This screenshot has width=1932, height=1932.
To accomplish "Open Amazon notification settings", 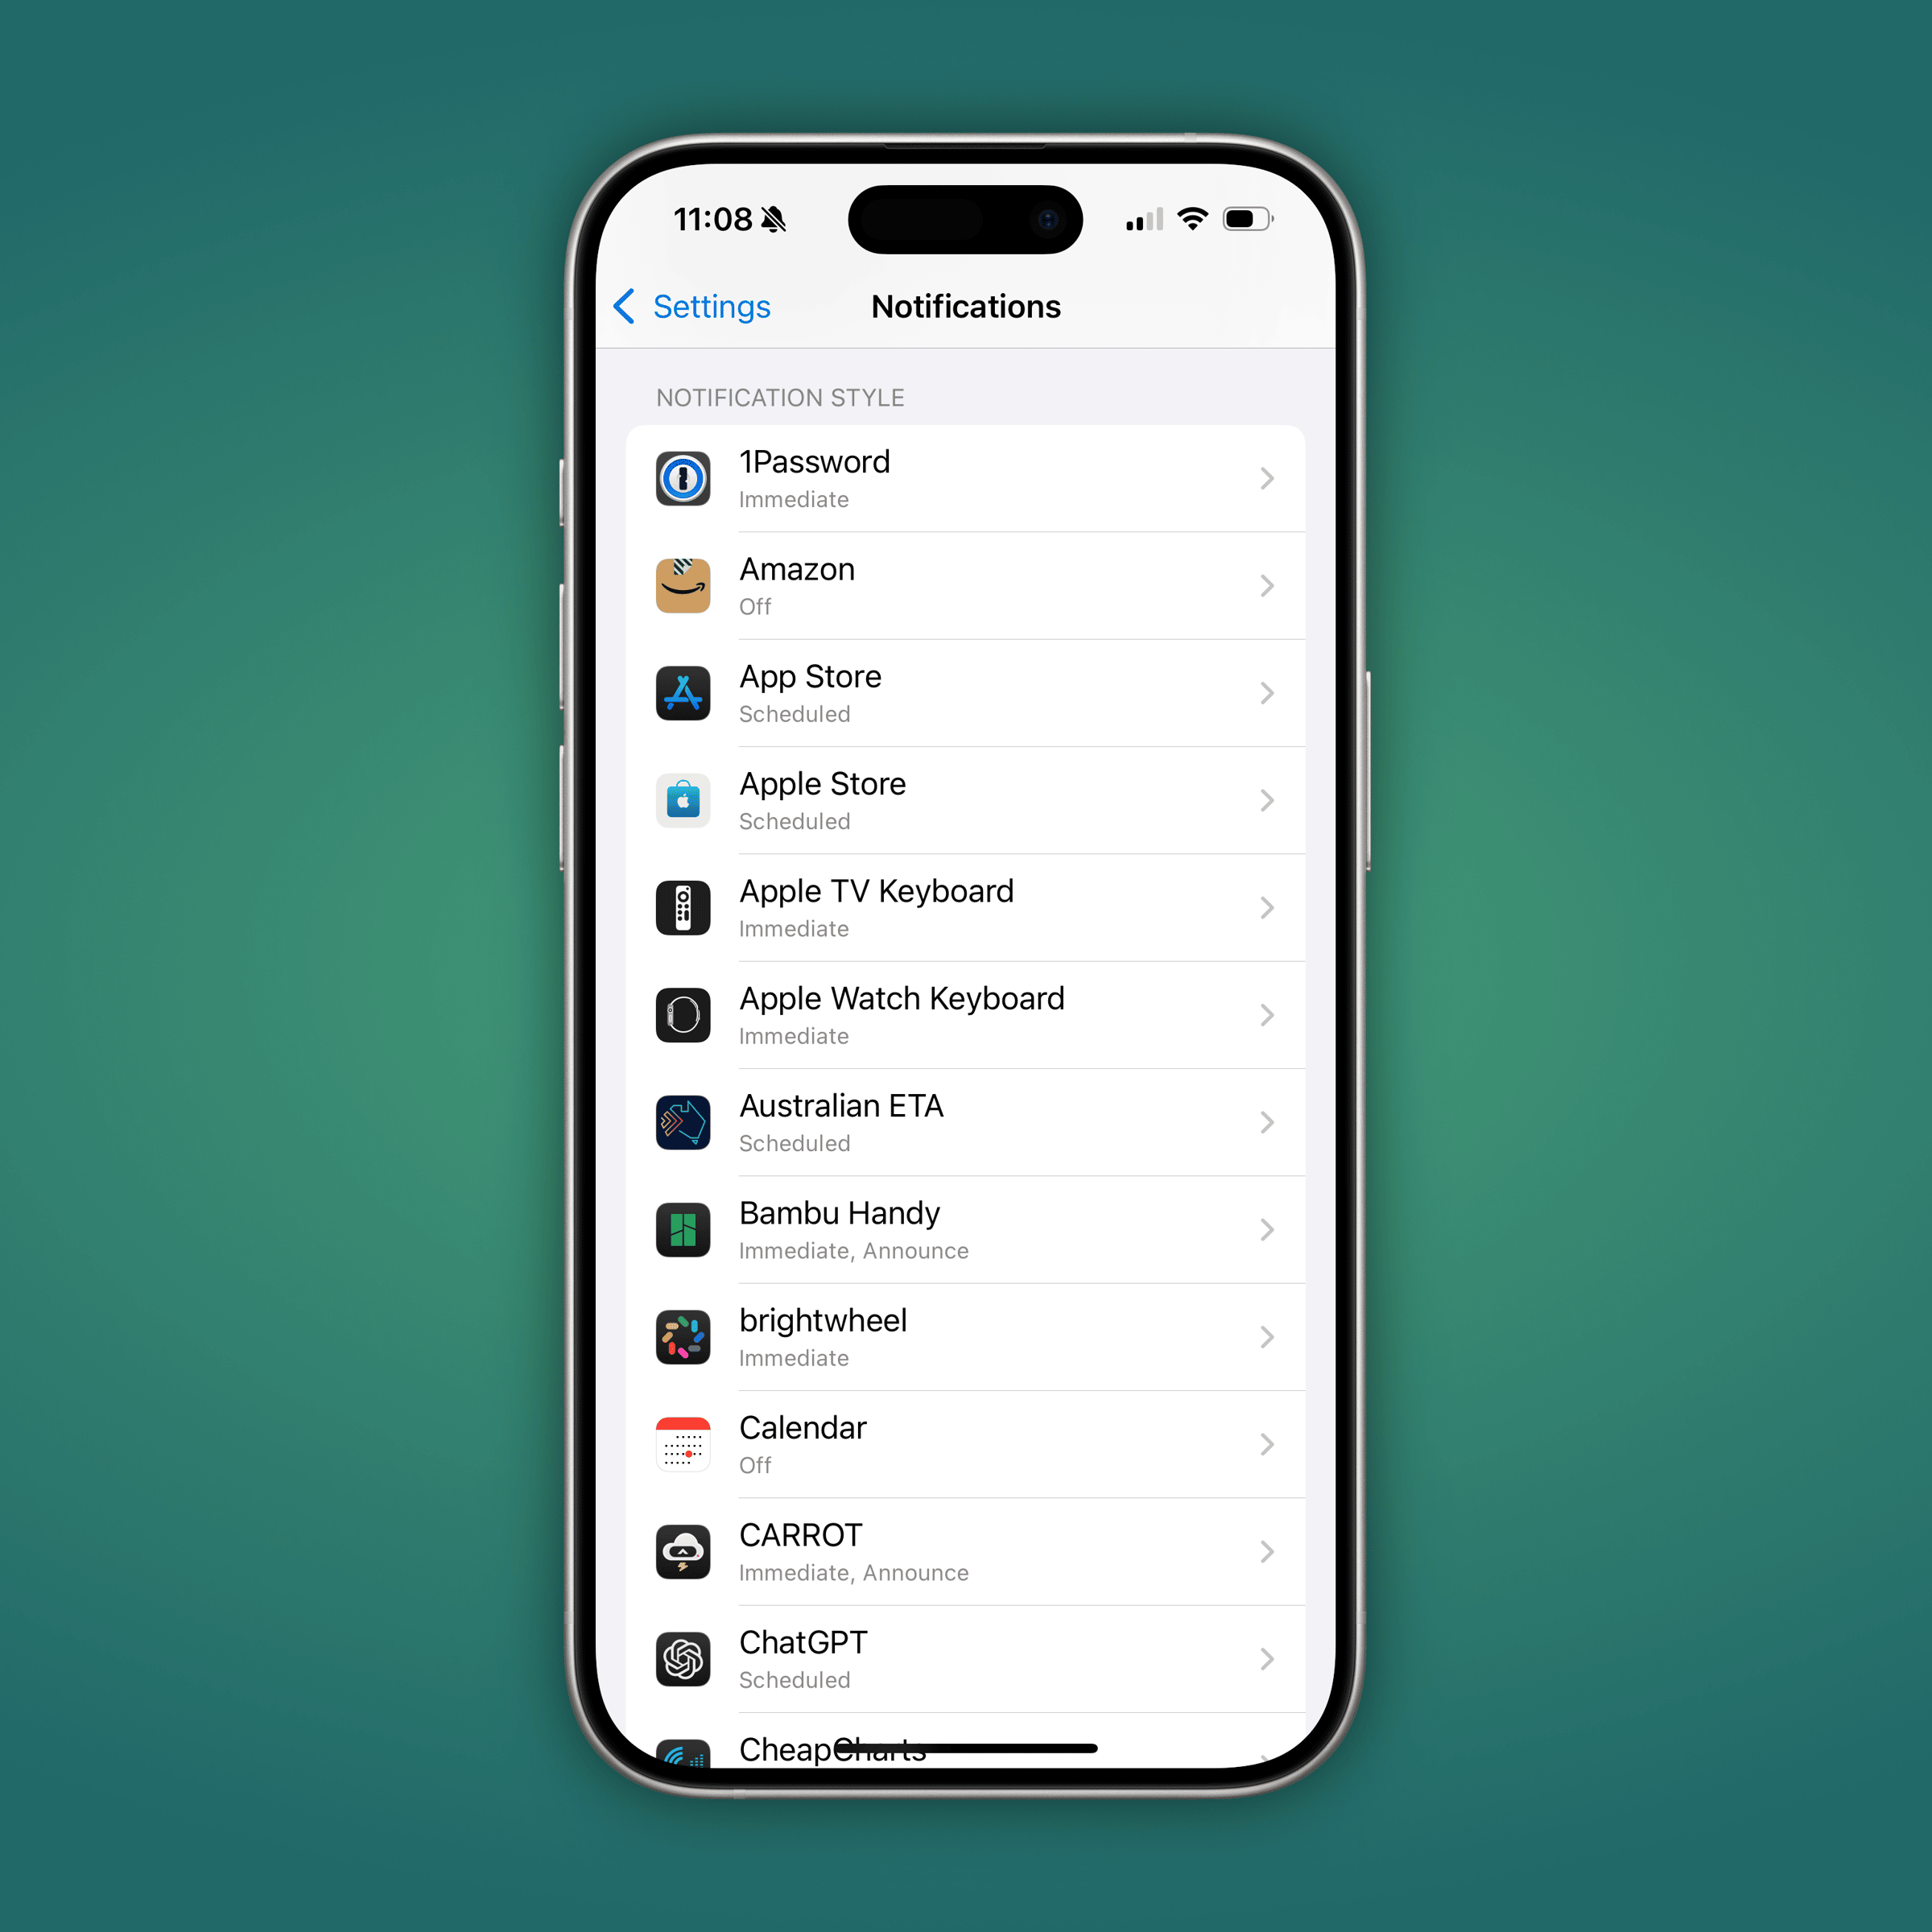I will (964, 585).
